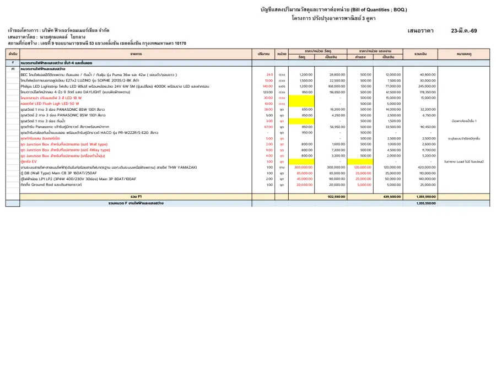Click the 'เสนอราคา' label beside the date

click(420, 31)
